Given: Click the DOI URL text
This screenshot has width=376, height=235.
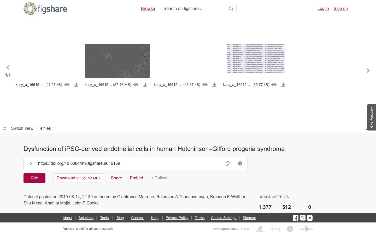Looking at the screenshot, I should pyautogui.click(x=79, y=163).
